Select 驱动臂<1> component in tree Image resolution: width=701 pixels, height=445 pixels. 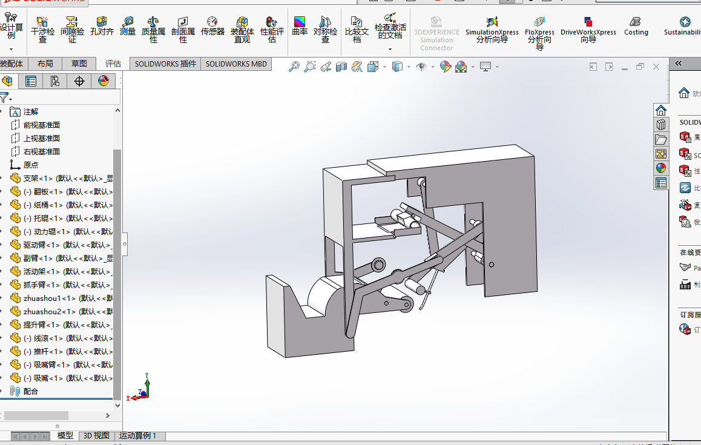pyautogui.click(x=61, y=245)
